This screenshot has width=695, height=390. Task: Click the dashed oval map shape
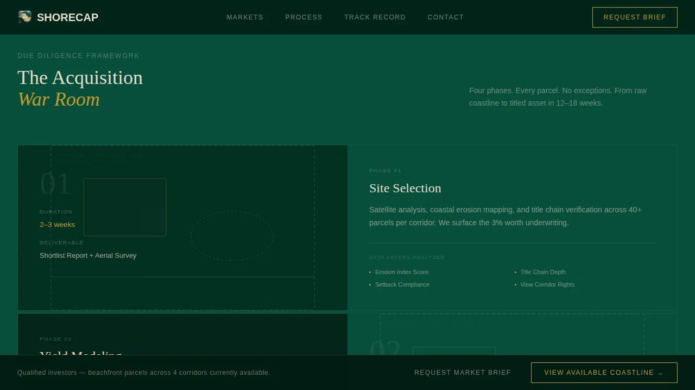point(232,237)
